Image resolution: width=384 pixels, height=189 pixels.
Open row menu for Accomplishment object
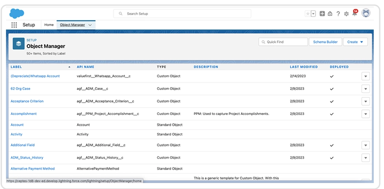(x=365, y=114)
